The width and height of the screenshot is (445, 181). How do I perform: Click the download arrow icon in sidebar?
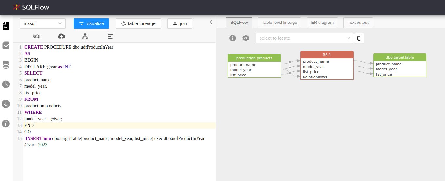pos(6,104)
